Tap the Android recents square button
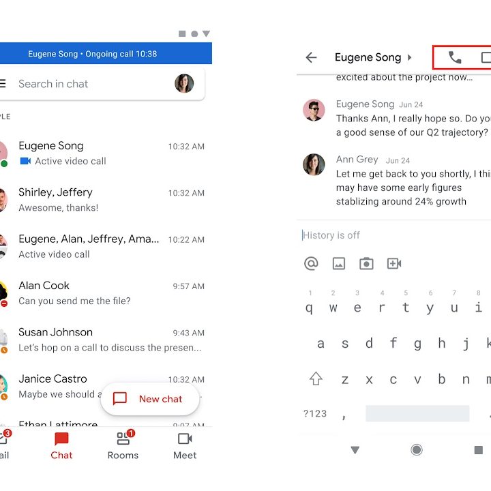491x491 pixels. [479, 450]
